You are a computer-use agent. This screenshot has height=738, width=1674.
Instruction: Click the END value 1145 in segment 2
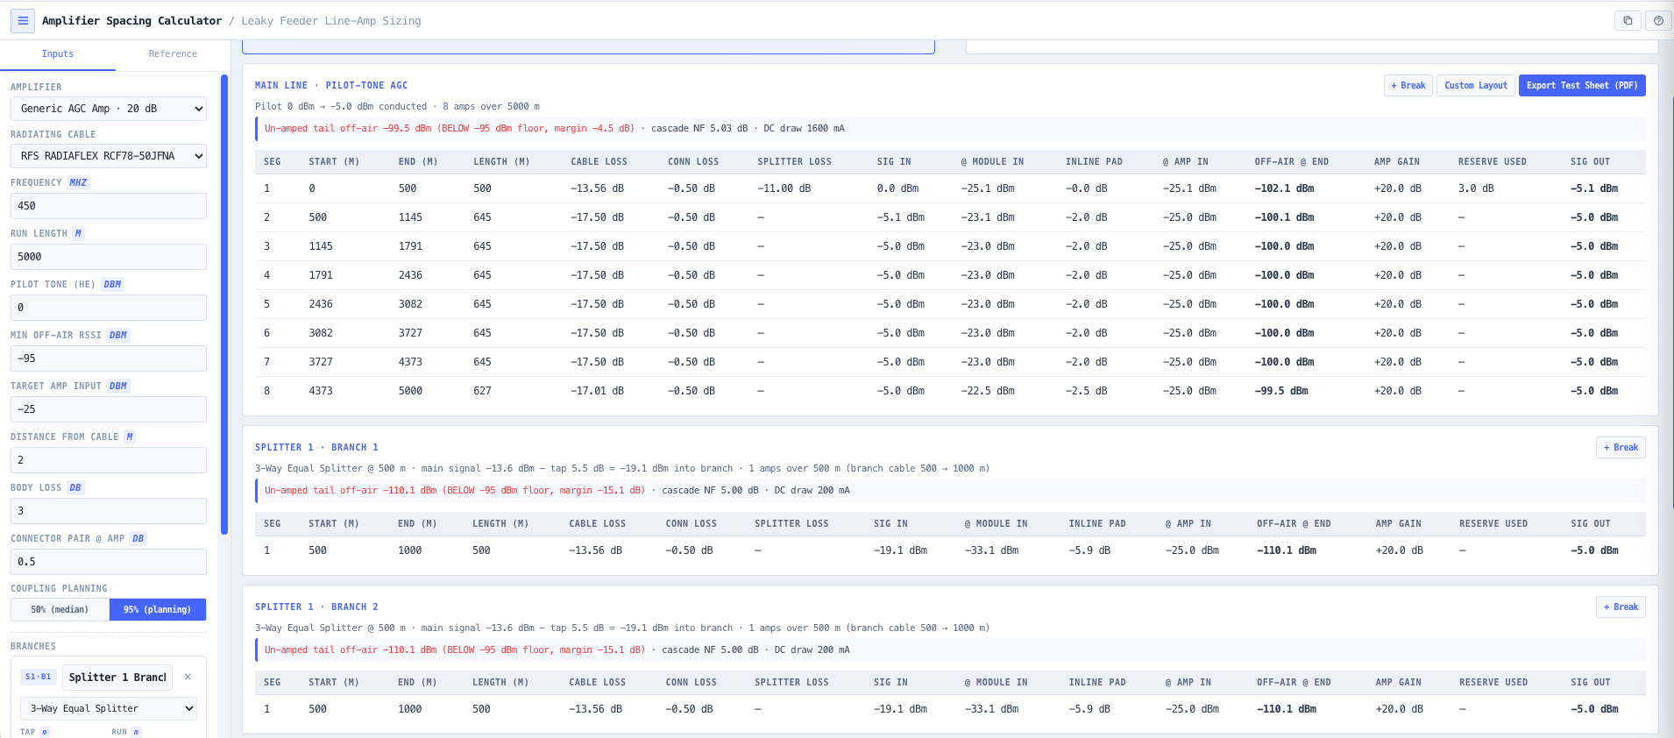pos(410,217)
